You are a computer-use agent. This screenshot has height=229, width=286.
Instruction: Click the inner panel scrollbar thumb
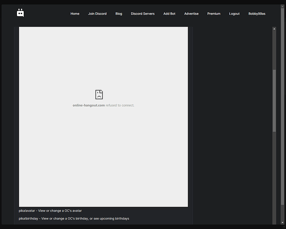point(274,100)
